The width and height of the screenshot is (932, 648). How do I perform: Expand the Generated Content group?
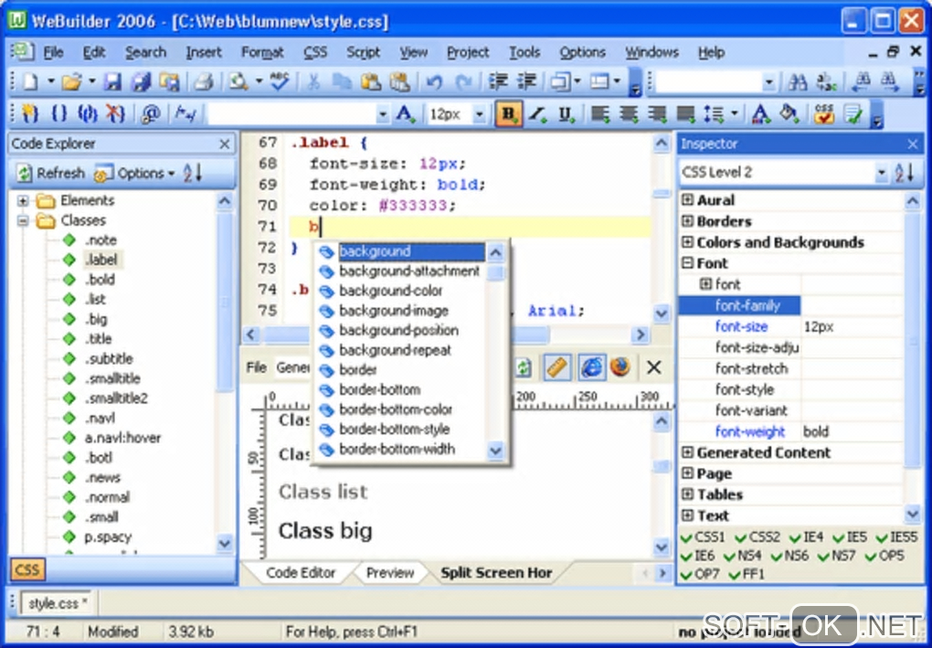(x=687, y=452)
